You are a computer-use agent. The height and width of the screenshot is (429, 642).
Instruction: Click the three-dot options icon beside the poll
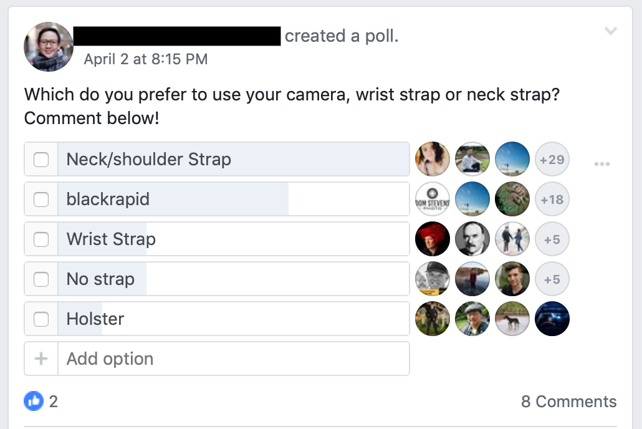[601, 164]
